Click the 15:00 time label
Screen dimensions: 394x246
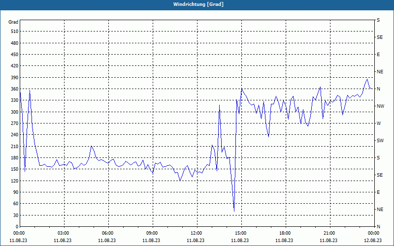click(x=241, y=233)
